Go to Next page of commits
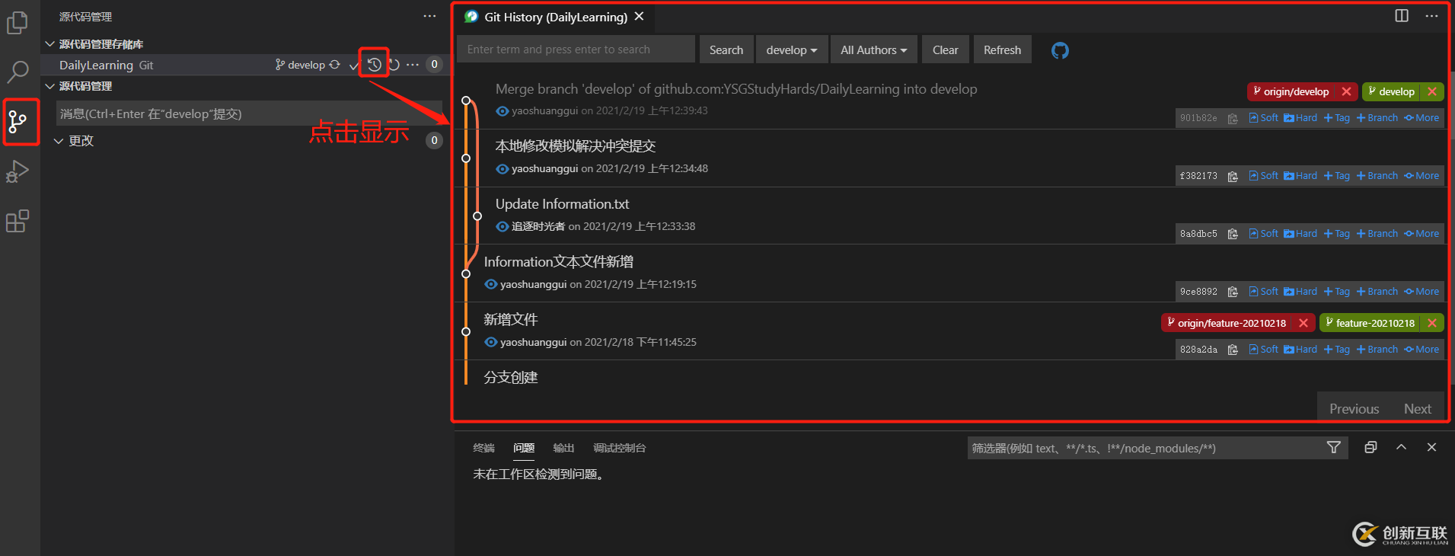1455x556 pixels. point(1418,409)
